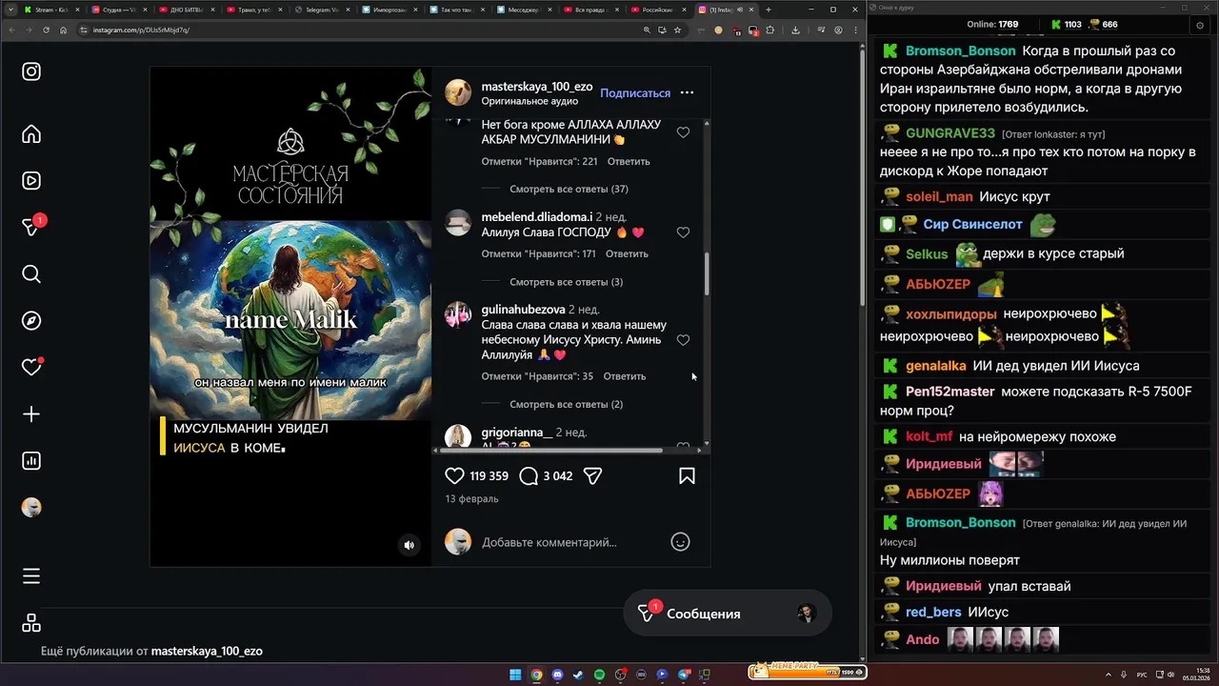Like the "Нет бога кроме АЛЛАХА" comment
Viewport: 1219px width, 686px height.
683,132
